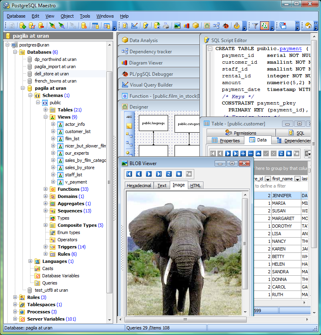Image resolution: width=321 pixels, height=335 pixels.
Task: Select the customer_list view in the tree
Action: (78, 131)
